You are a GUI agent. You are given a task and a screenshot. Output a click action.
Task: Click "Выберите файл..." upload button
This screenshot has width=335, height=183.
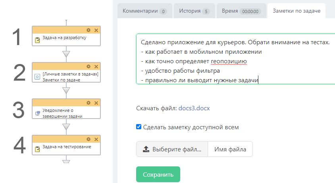[172, 149]
